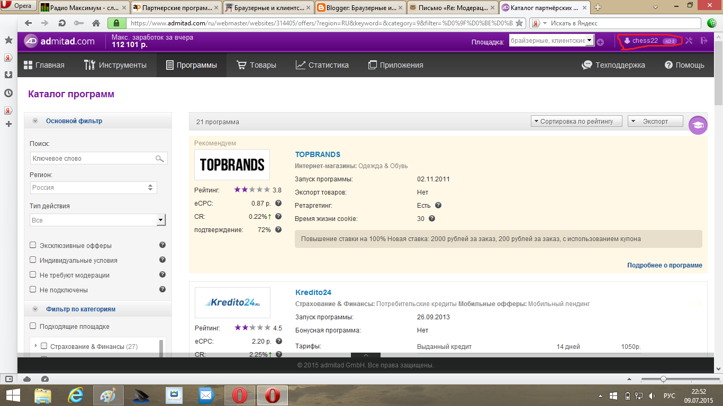Viewport: 723px width, 406px height.
Task: Show help for Эксклюзивные офферы filter
Action: (162, 245)
